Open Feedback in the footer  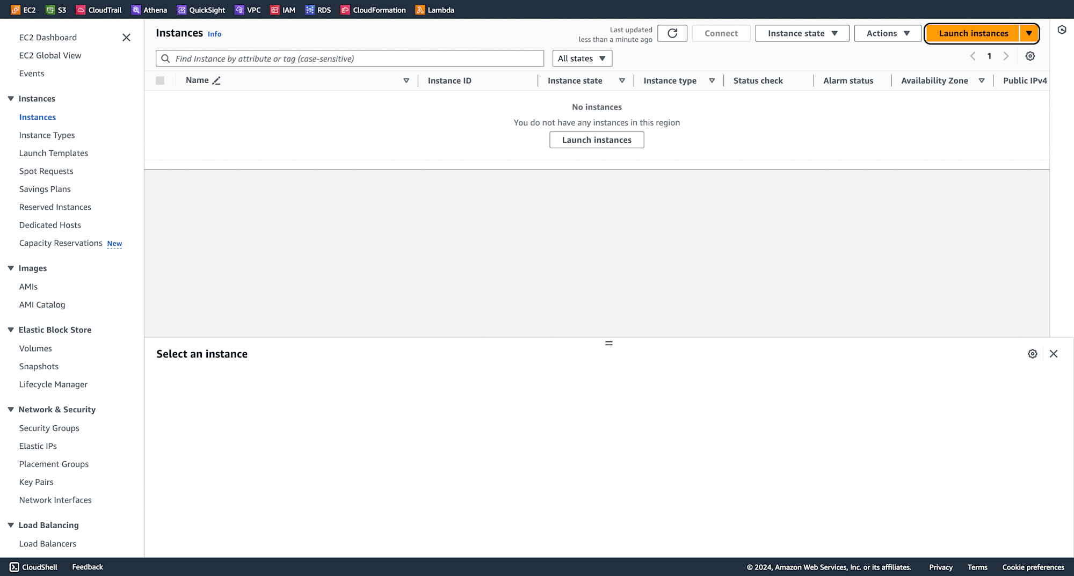(x=88, y=567)
